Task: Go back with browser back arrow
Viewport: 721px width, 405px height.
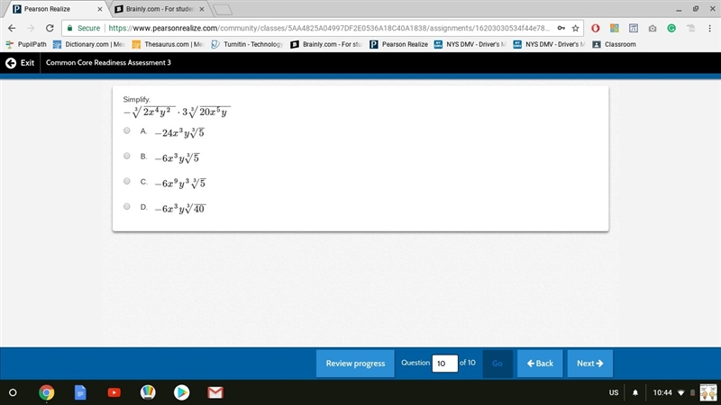Action: [x=12, y=28]
